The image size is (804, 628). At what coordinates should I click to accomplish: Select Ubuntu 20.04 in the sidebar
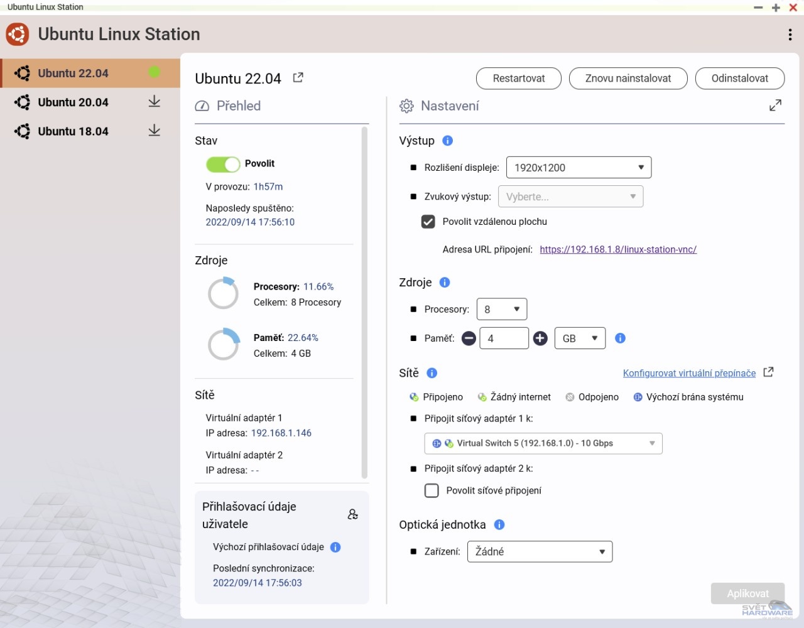point(73,102)
